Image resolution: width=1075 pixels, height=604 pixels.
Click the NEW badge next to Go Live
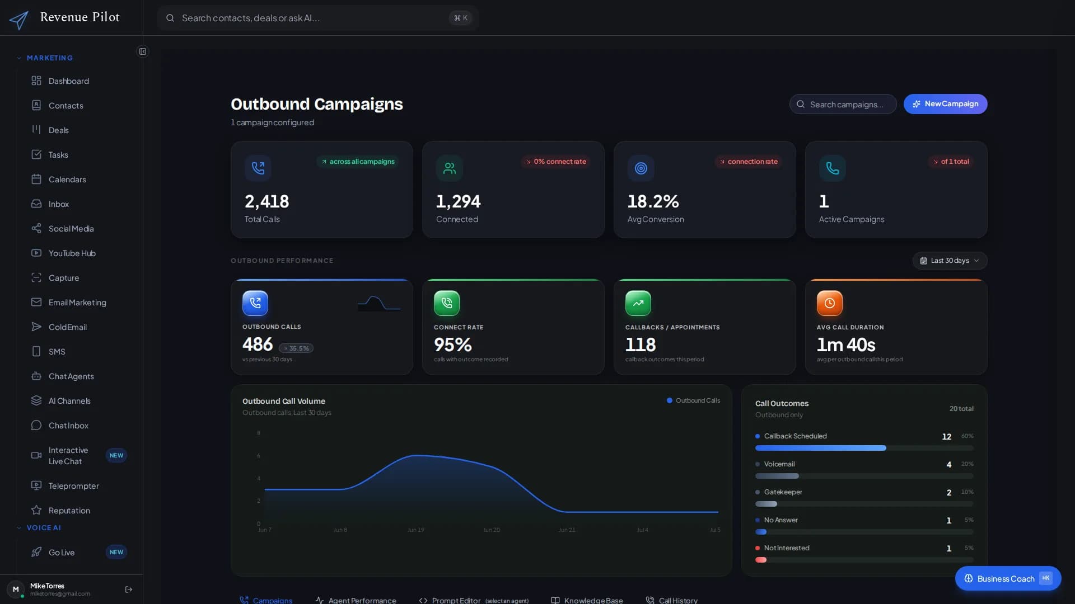point(116,552)
